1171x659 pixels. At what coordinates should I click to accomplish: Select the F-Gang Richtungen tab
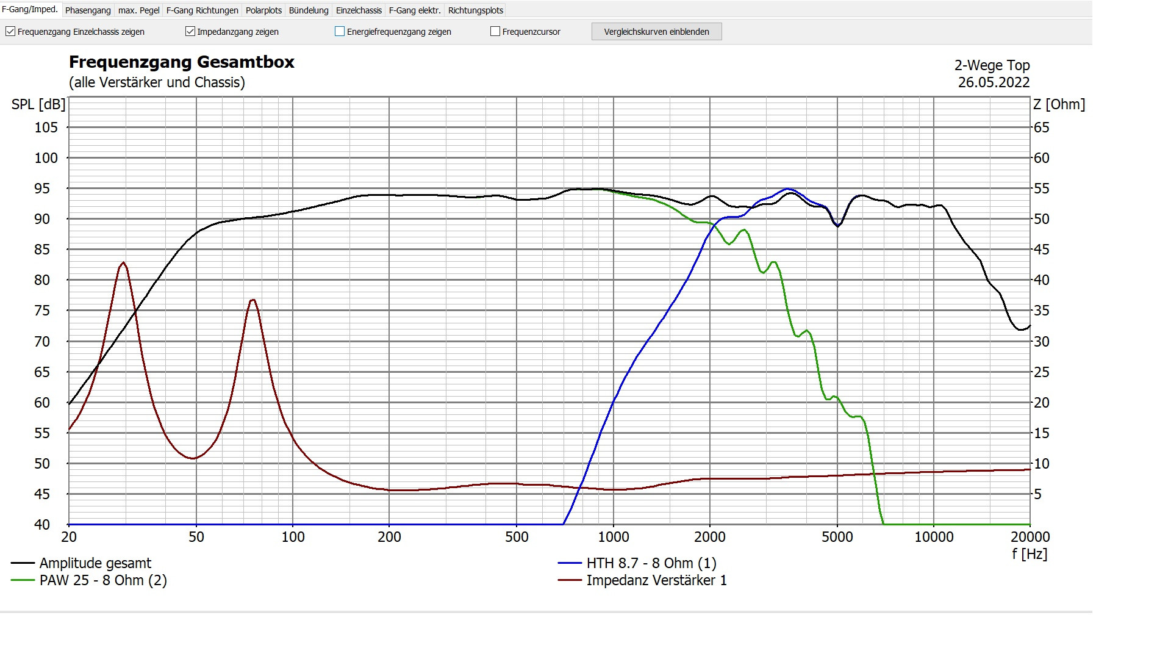[202, 10]
